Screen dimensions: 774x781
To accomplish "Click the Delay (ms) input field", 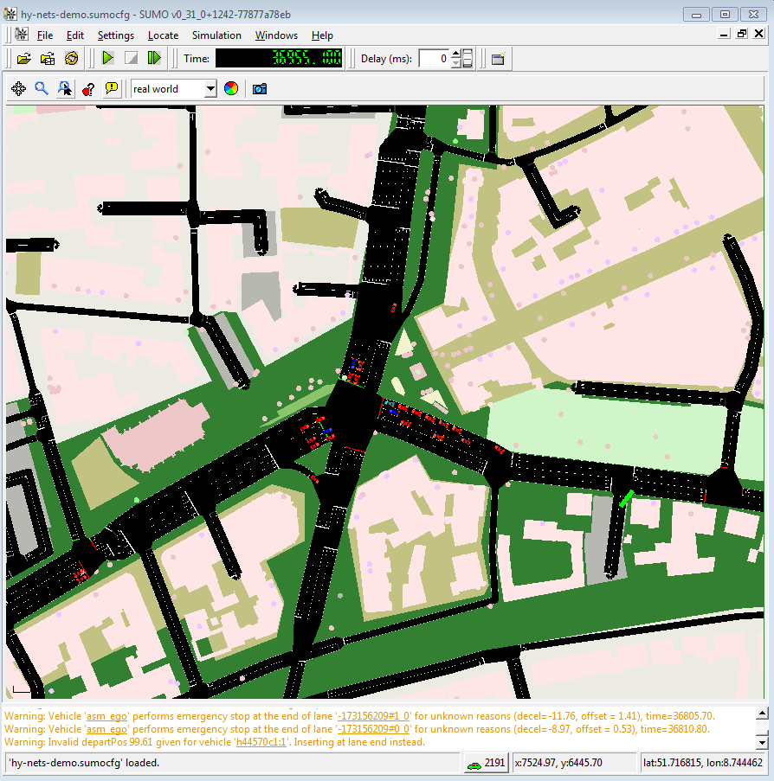I will tap(435, 58).
